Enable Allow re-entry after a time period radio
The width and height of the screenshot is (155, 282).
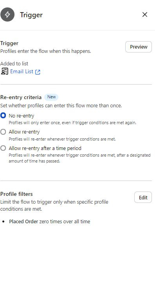[3, 148]
